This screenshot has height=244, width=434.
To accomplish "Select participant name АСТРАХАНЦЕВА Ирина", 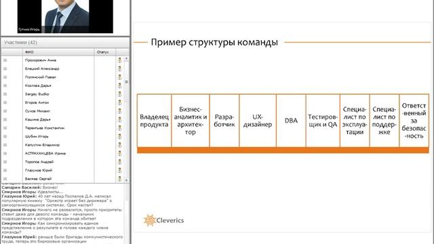I will [45, 153].
